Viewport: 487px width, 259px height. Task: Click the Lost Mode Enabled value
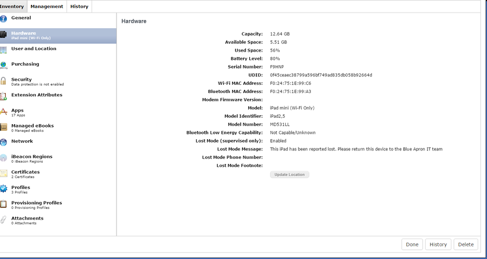pos(278,141)
